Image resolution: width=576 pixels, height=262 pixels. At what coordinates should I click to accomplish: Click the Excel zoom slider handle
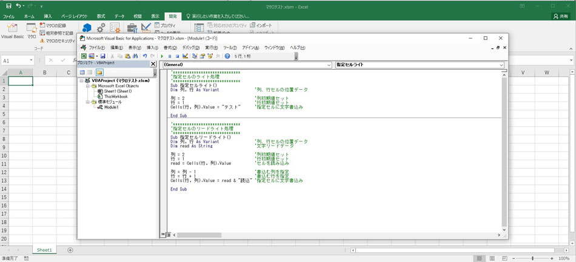click(532, 259)
